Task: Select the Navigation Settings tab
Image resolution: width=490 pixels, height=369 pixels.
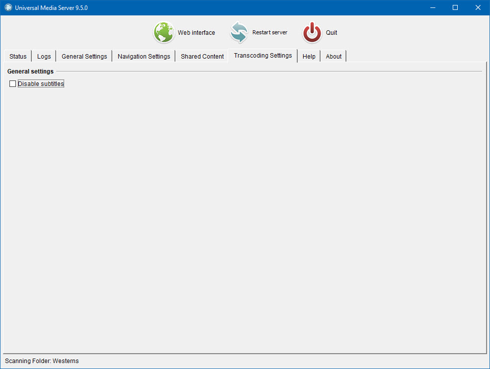Action: (144, 56)
